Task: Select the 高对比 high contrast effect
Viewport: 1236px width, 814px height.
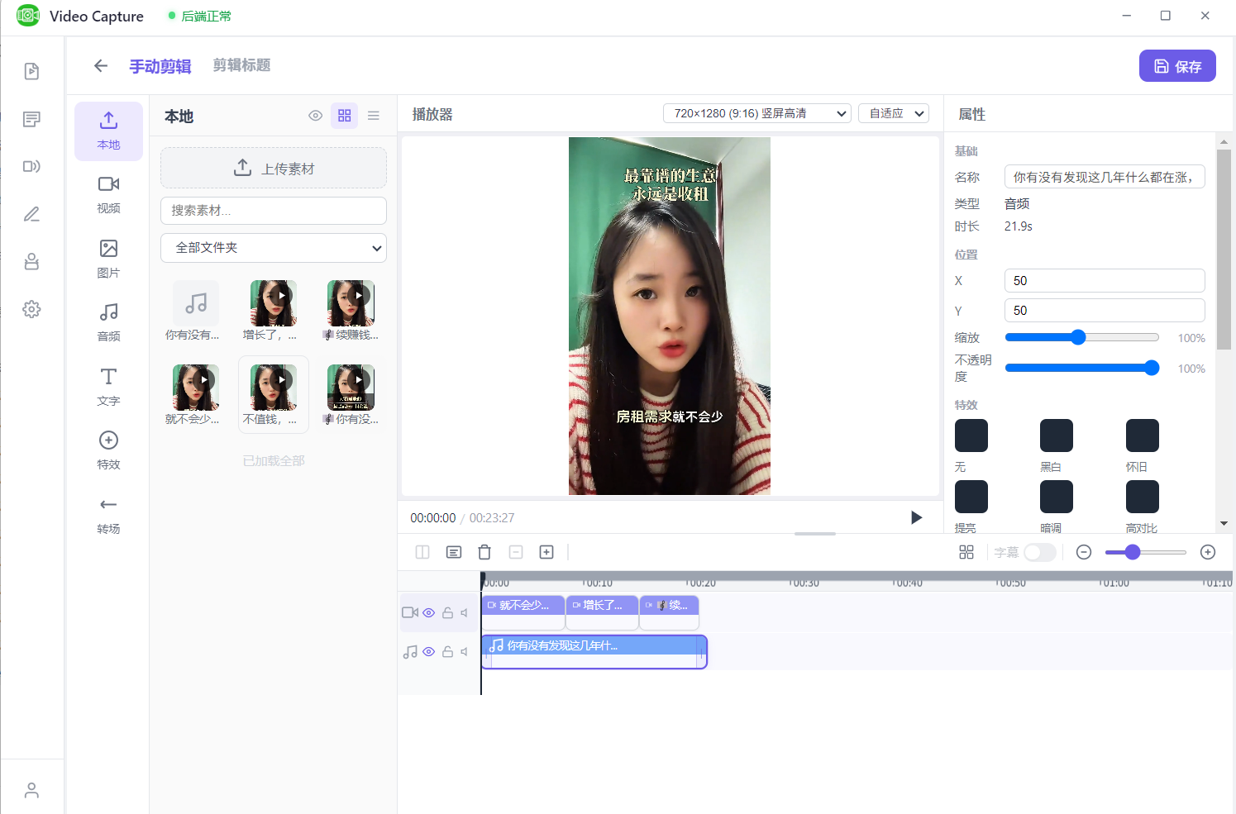Action: tap(1143, 497)
